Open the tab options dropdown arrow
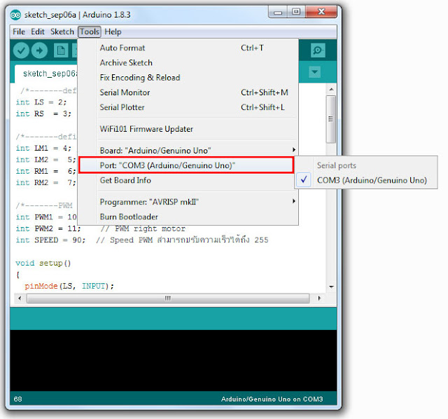 (314, 71)
